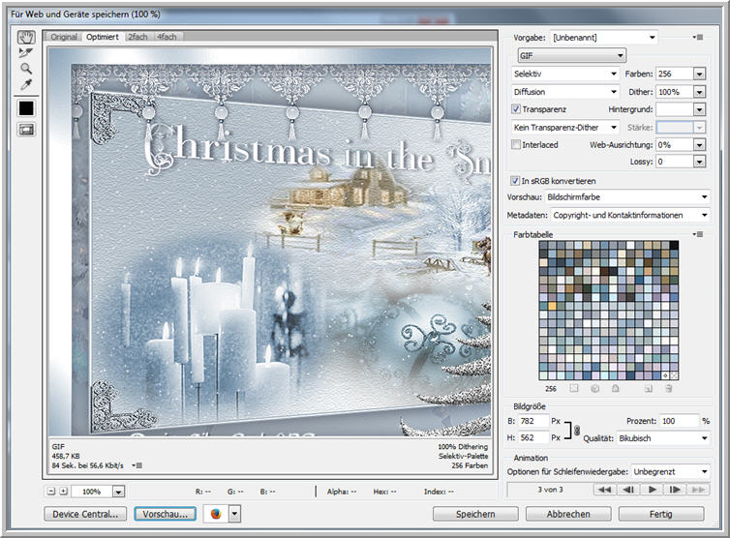
Task: Open Metadaten Copyright dropdown
Action: pyautogui.click(x=630, y=215)
